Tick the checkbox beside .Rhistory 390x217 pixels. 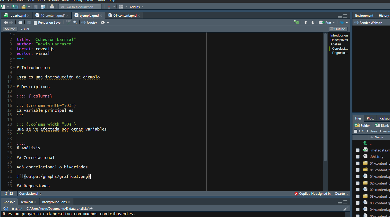click(358, 157)
